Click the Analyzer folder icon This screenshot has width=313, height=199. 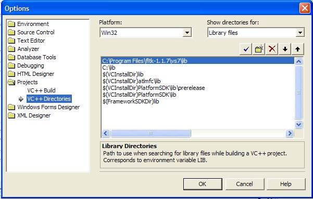coord(11,49)
